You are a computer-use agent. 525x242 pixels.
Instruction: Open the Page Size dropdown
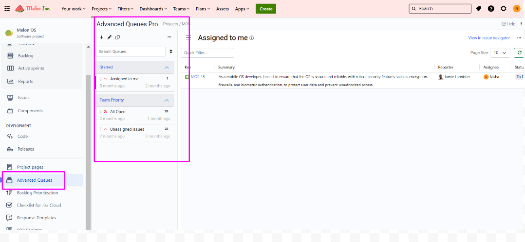tap(500, 52)
